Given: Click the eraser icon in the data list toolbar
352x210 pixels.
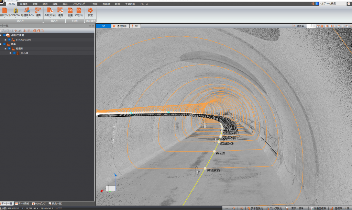Looking at the screenshot, I should [15, 31].
